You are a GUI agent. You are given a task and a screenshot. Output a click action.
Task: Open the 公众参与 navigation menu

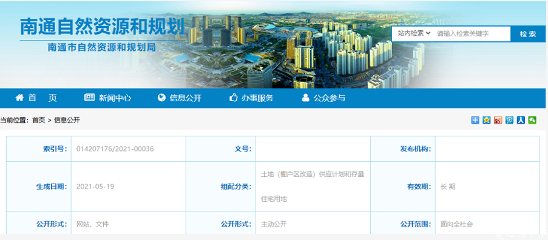329,98
